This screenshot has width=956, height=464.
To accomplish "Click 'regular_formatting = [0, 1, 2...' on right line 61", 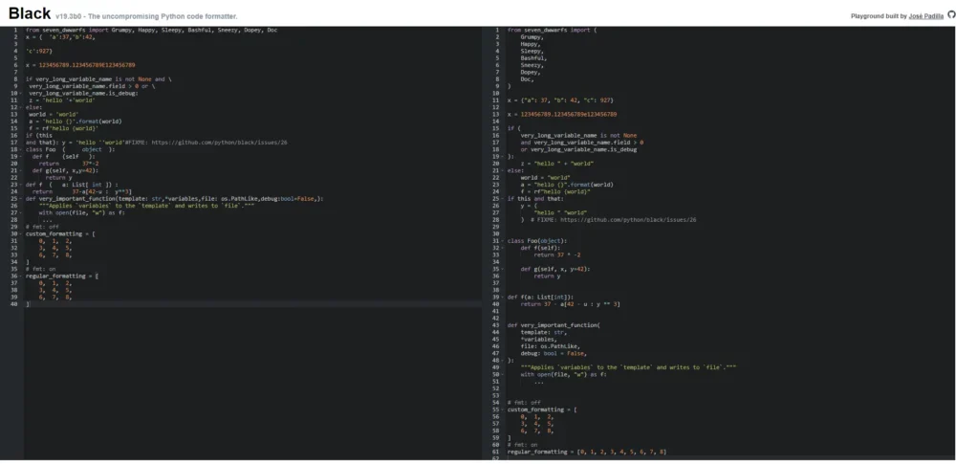I will (x=587, y=453).
